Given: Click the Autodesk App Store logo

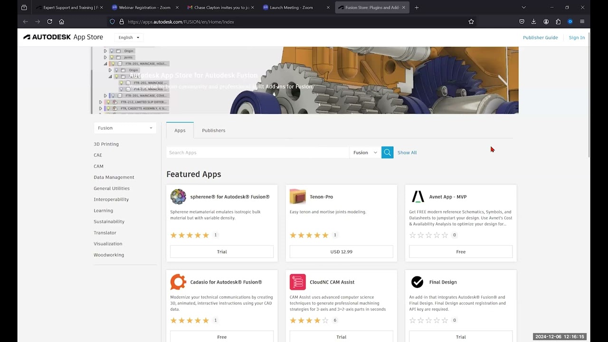Looking at the screenshot, I should (x=63, y=37).
